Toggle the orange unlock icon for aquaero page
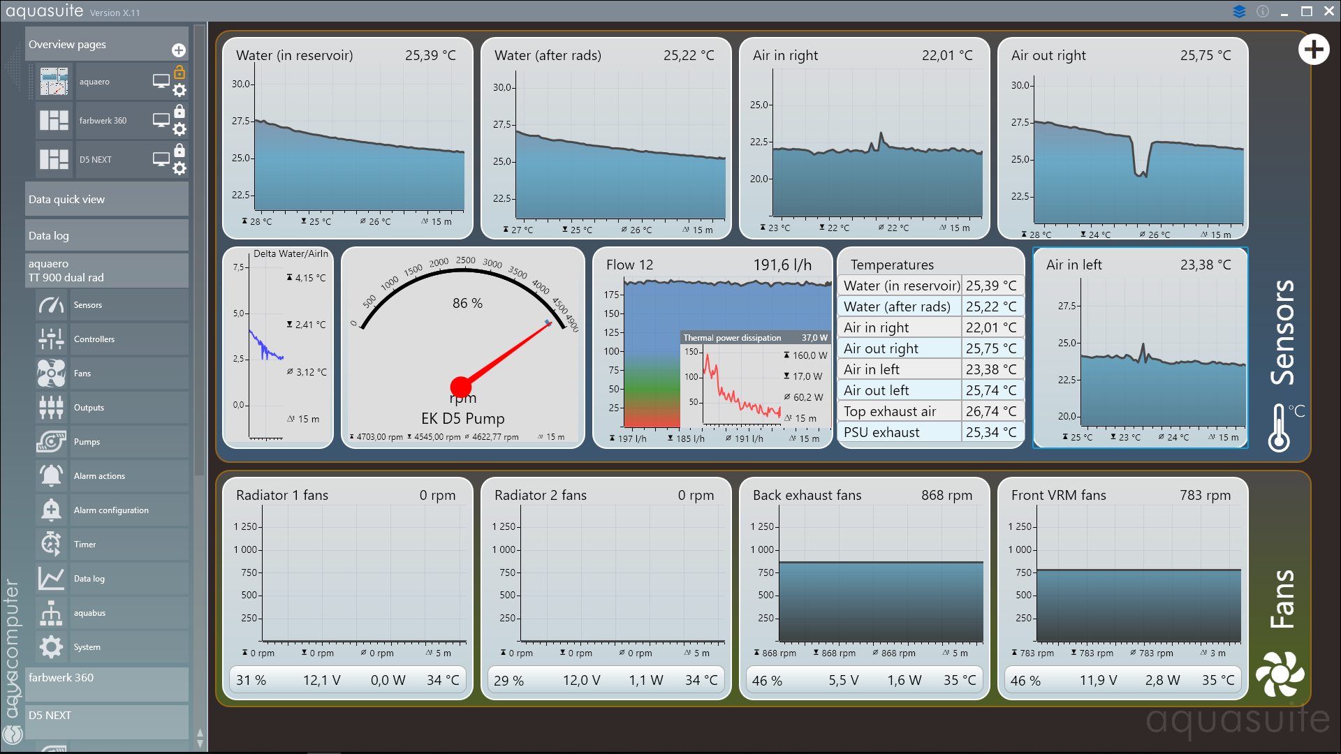The image size is (1341, 754). 179,72
